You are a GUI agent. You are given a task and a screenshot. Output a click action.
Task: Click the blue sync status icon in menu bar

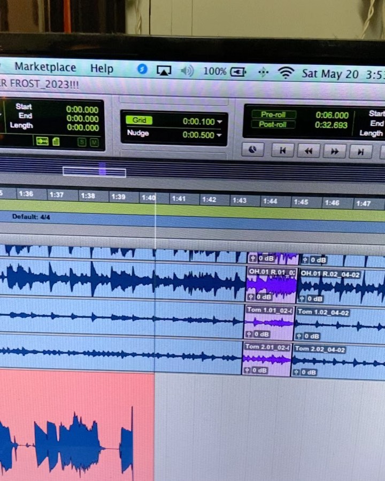(142, 69)
